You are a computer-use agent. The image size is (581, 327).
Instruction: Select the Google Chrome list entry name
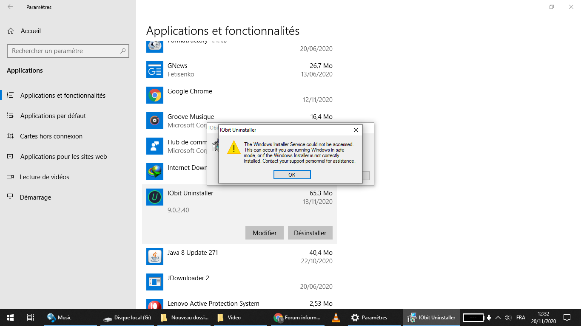tap(190, 91)
